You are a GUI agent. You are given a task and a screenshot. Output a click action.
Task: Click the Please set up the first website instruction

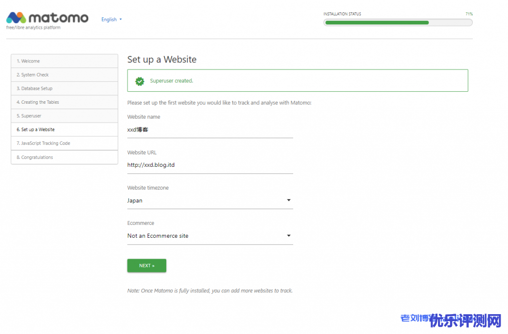[x=219, y=103]
